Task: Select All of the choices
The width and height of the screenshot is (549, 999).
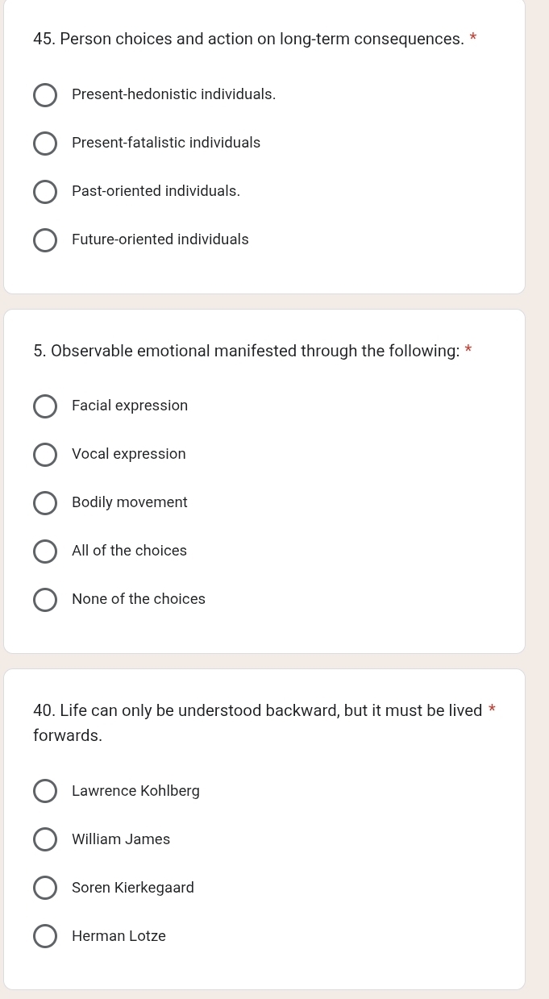Action: [45, 552]
